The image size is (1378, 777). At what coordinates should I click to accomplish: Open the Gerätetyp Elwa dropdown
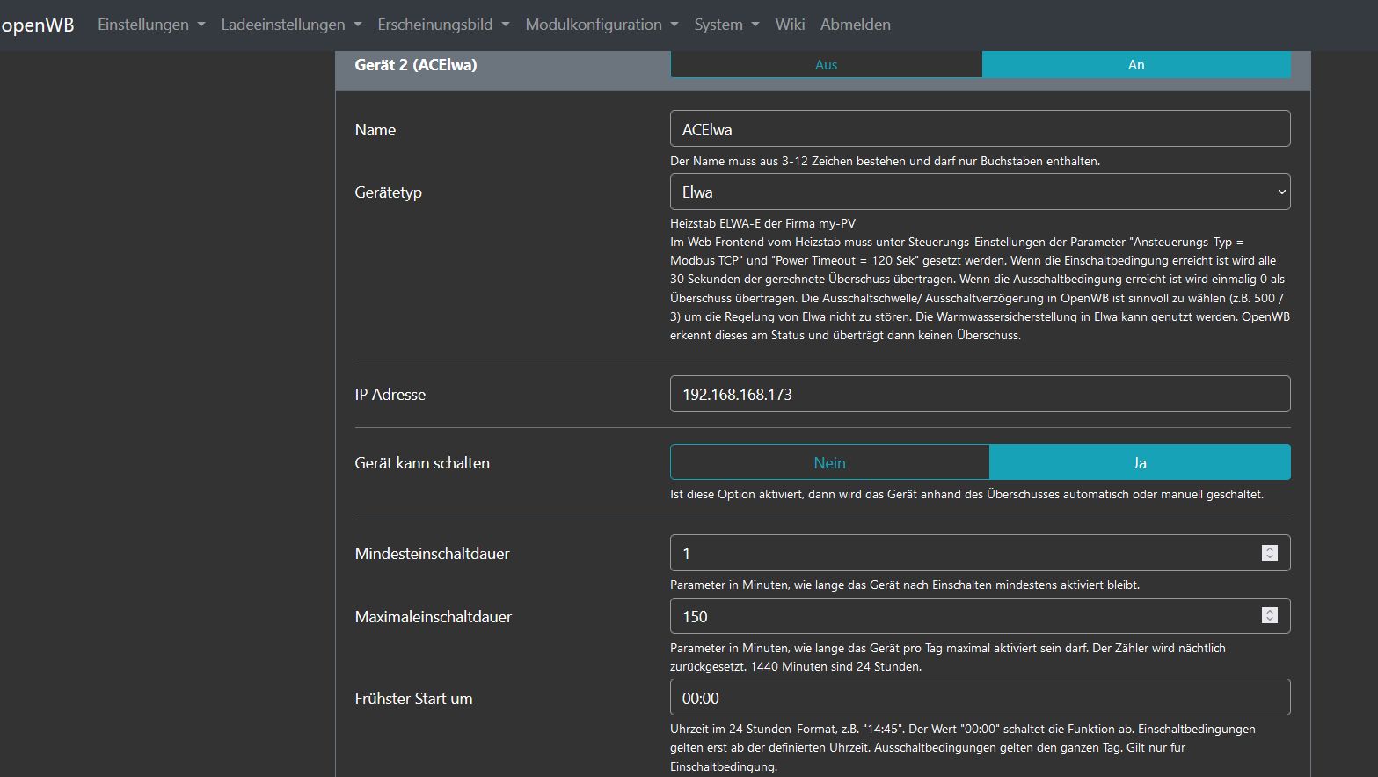pos(979,192)
